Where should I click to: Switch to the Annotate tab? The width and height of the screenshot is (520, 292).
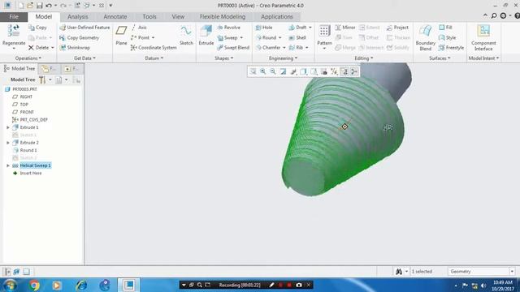[x=115, y=16]
